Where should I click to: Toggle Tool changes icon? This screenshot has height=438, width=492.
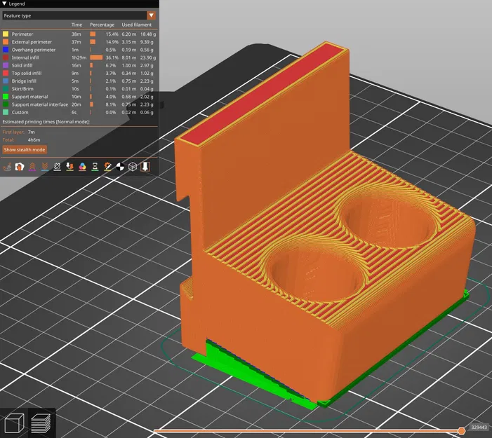(x=69, y=167)
